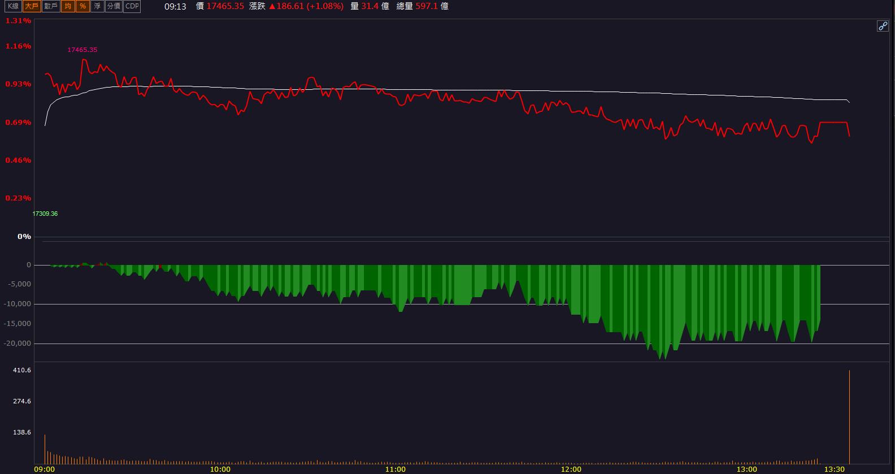This screenshot has height=474, width=895.
Task: Click the -15,000 axis label
Action: [18, 324]
